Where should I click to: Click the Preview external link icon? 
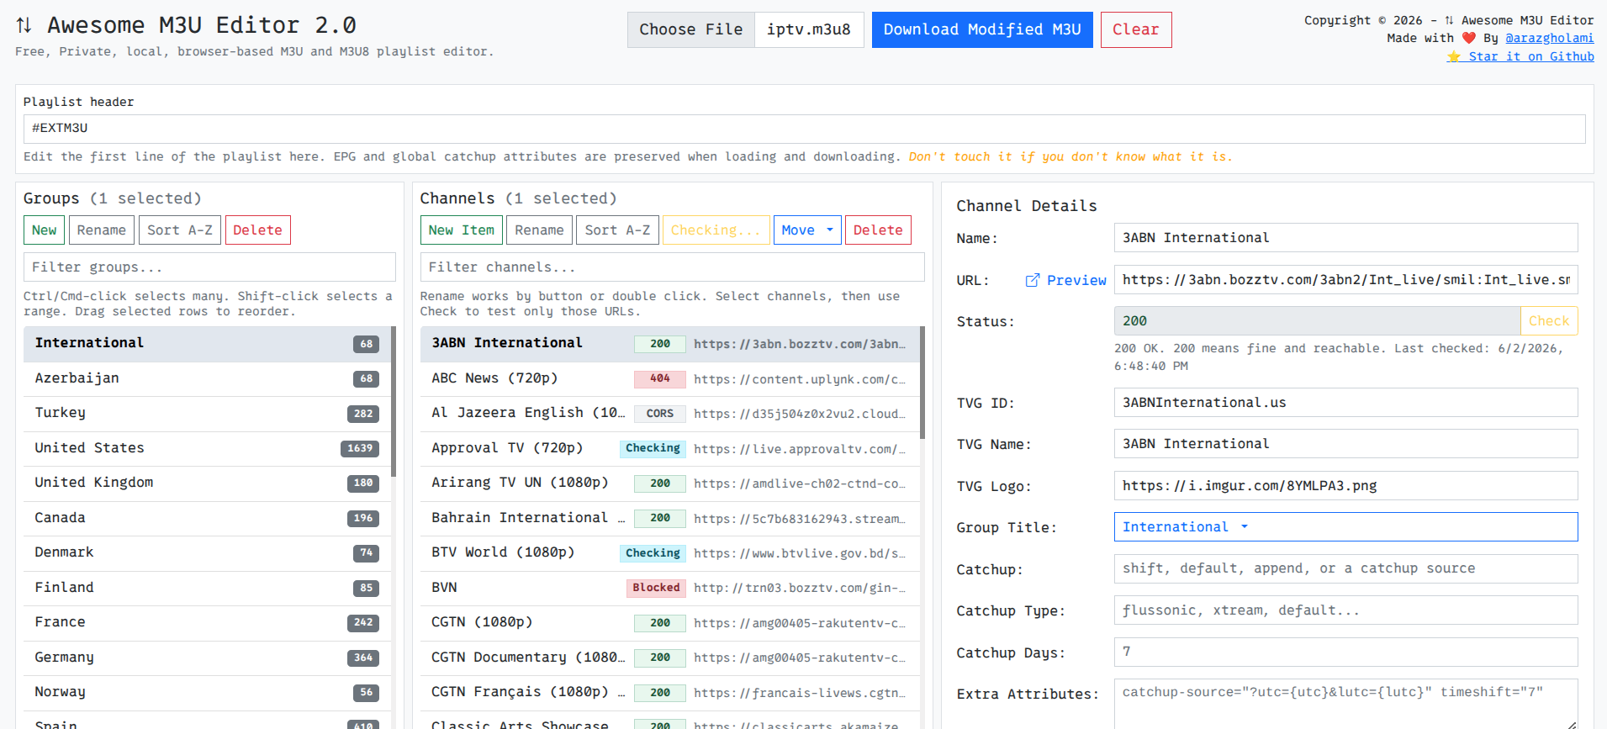[1032, 280]
